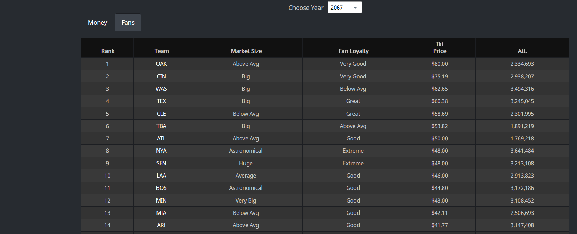Click the SFN team link

click(161, 163)
